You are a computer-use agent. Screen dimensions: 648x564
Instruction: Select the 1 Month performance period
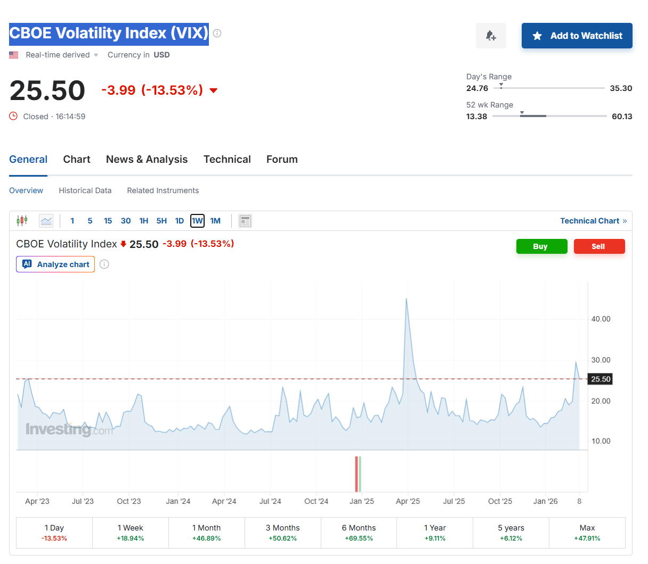tap(207, 533)
